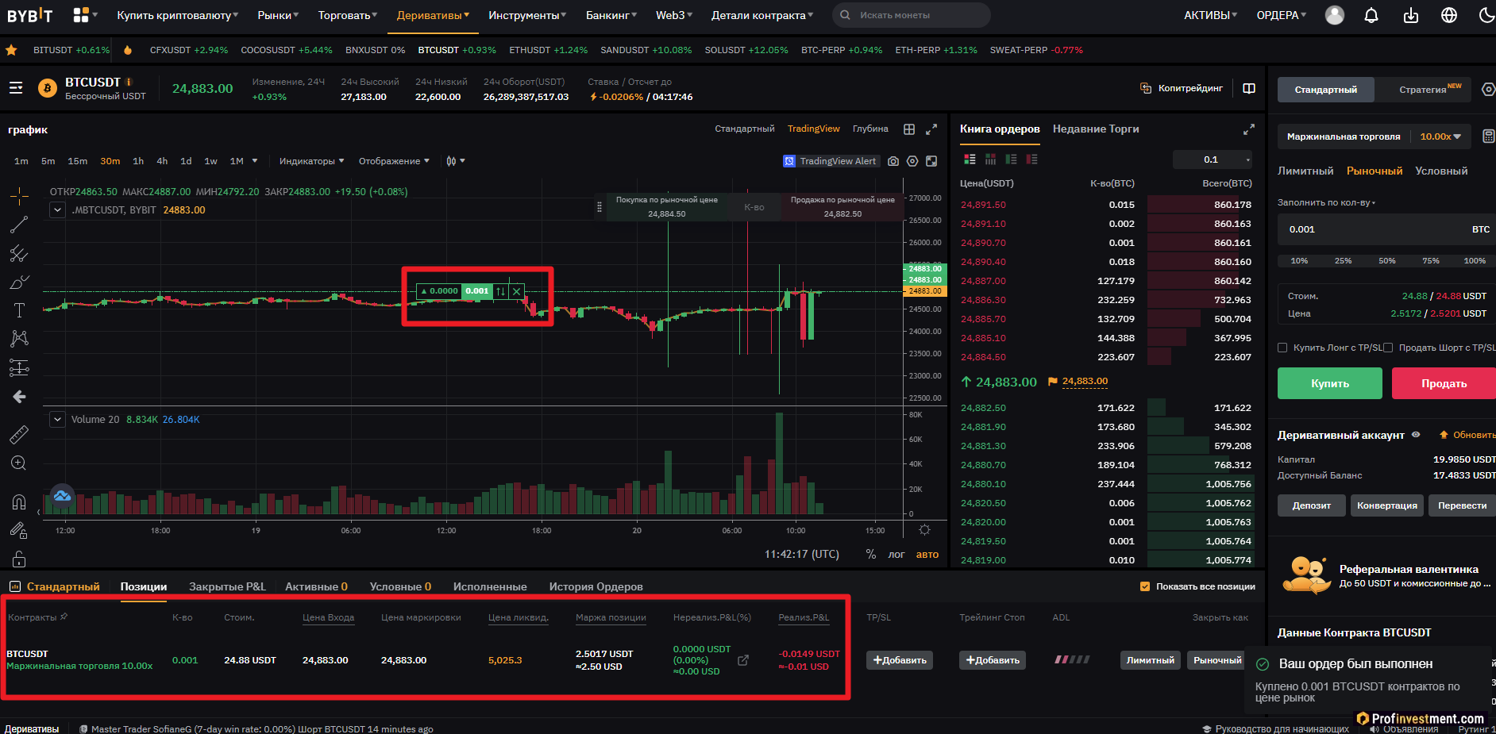Open the Derivatives top menu
This screenshot has height=734, width=1496.
point(433,15)
